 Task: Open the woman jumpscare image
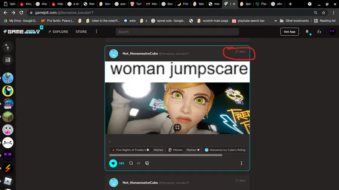[x=177, y=98]
